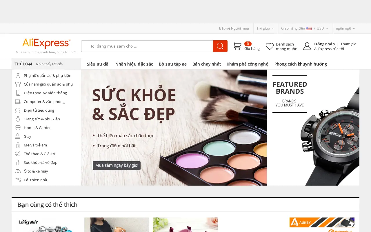Click the ring icon for Trang sức
This screenshot has width=371, height=232.
pos(18,119)
